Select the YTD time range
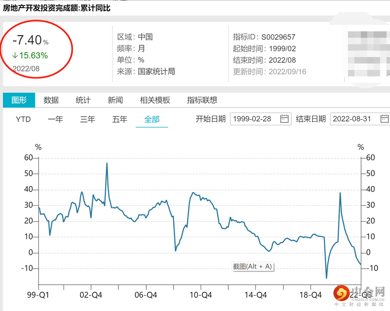The width and height of the screenshot is (390, 311). pyautogui.click(x=23, y=120)
